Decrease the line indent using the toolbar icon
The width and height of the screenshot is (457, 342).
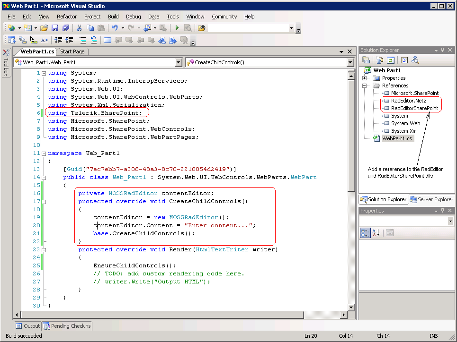coord(58,40)
